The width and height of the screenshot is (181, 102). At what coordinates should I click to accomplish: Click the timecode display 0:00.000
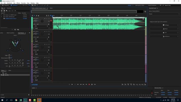35,85
